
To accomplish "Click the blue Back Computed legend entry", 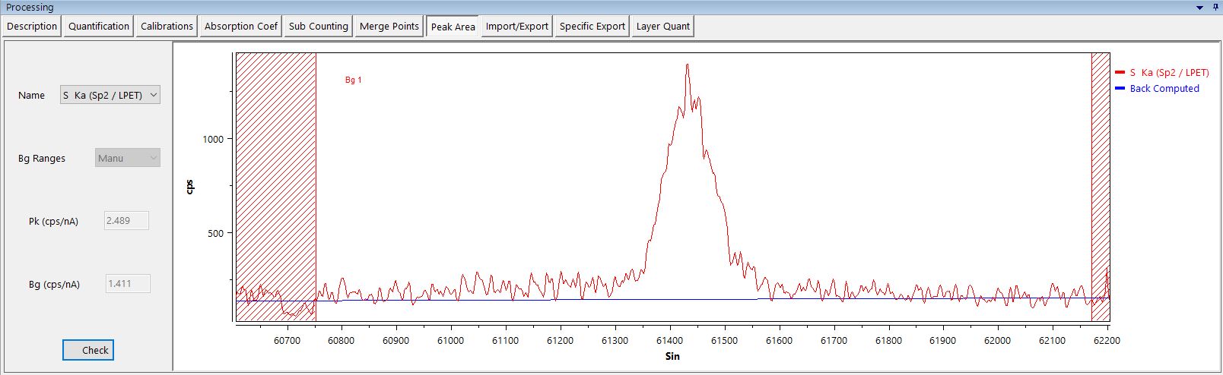I will coord(1164,89).
